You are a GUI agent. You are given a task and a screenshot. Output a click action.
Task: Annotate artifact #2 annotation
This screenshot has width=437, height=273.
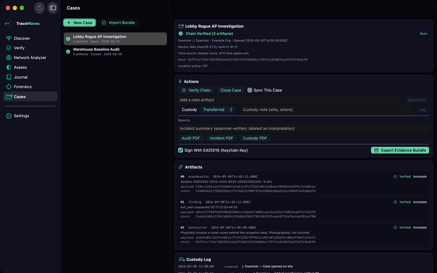(x=420, y=227)
